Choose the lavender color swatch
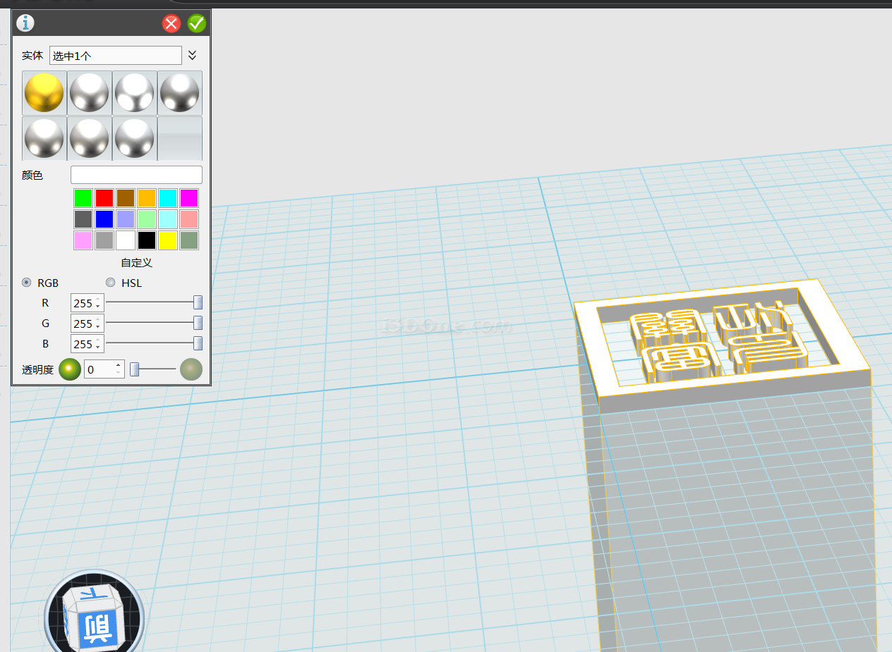 point(126,219)
